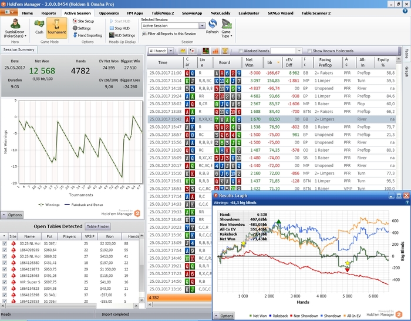This screenshot has width=411, height=321.
Task: Click red down-triangle marker on Results Graph
Action: tap(348, 270)
